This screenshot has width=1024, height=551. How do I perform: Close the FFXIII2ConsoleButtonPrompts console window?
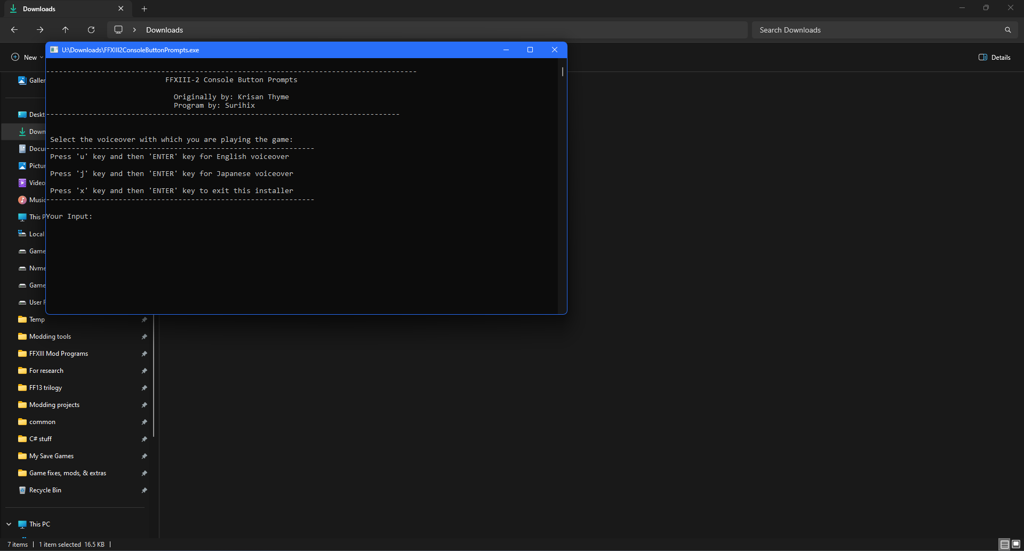[x=555, y=50]
